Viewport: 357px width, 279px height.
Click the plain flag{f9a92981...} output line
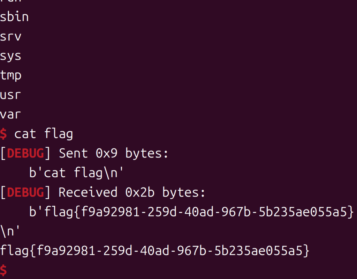pos(155,251)
